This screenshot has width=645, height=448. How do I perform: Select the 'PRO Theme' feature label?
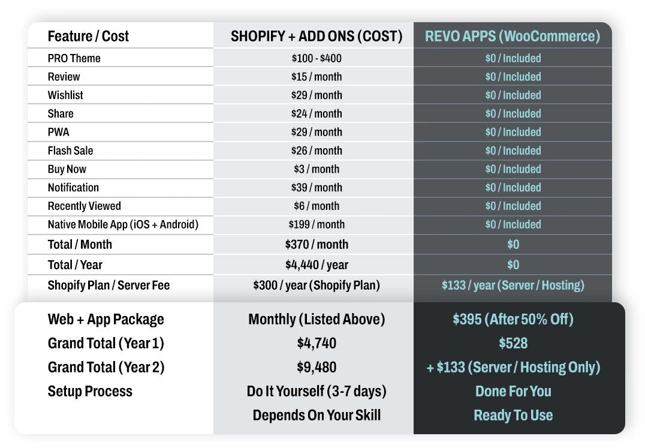tap(74, 58)
